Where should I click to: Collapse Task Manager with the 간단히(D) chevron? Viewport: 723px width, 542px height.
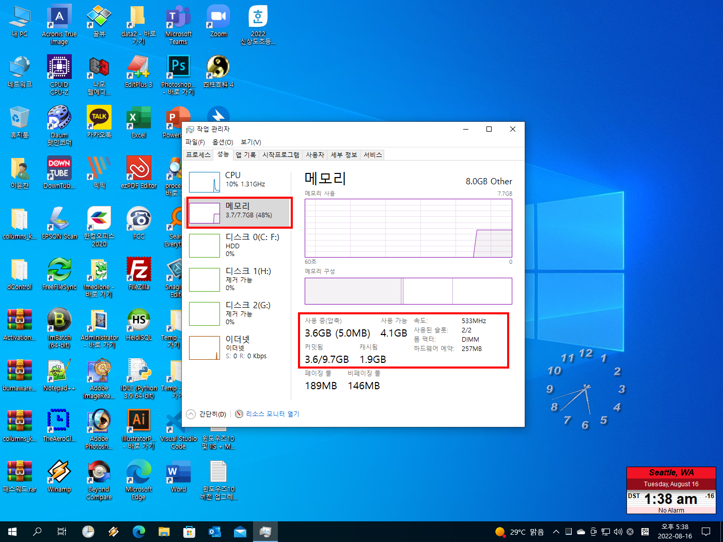coord(191,414)
